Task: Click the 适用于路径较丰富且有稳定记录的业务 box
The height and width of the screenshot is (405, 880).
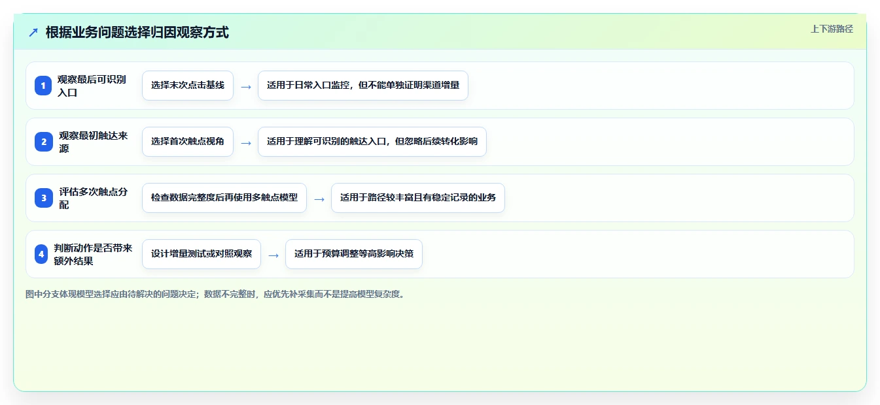Action: pyautogui.click(x=418, y=198)
